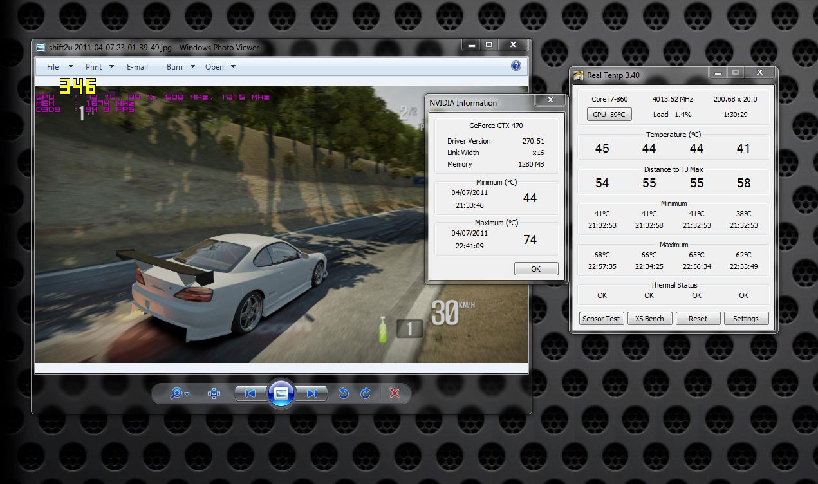Viewport: 818px width, 484px height.
Task: Close the Real Temp window
Action: pyautogui.click(x=759, y=73)
